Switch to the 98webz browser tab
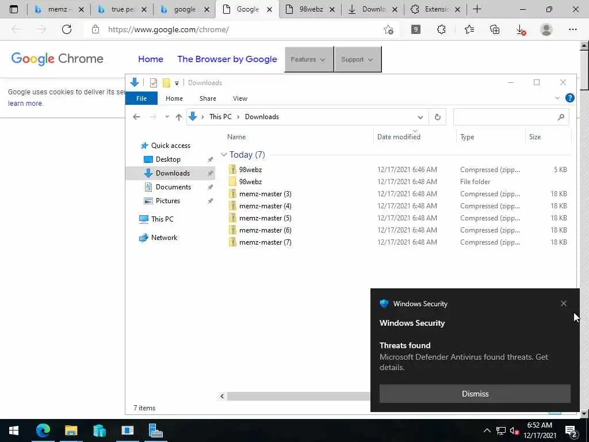 (310, 9)
